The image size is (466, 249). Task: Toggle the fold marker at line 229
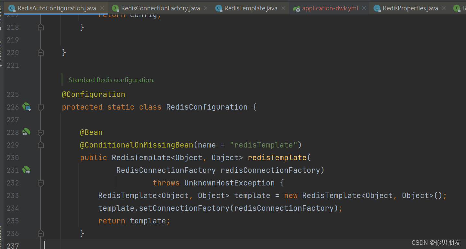pos(41,145)
